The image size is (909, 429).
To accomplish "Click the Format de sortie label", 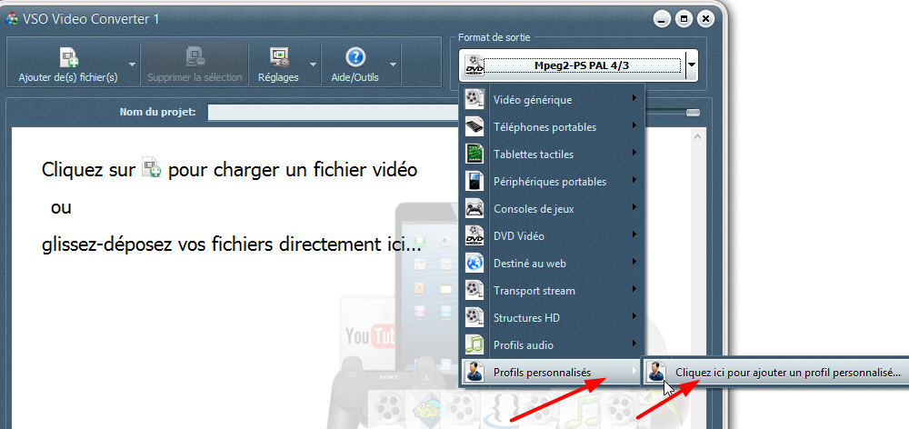I will point(494,37).
